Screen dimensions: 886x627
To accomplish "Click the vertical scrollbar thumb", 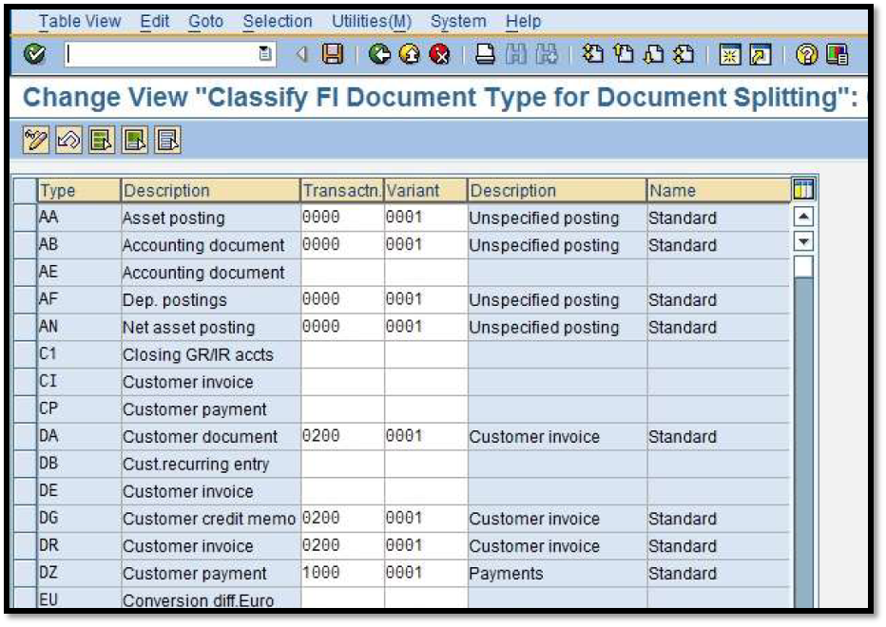I will pos(803,266).
